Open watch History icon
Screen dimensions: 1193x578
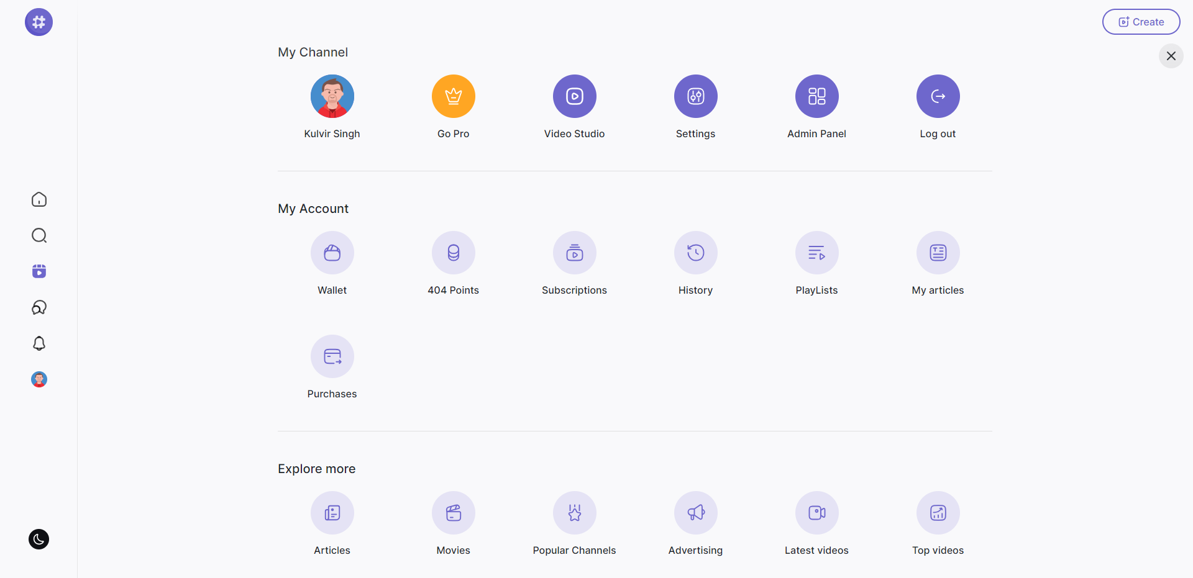[x=695, y=253]
